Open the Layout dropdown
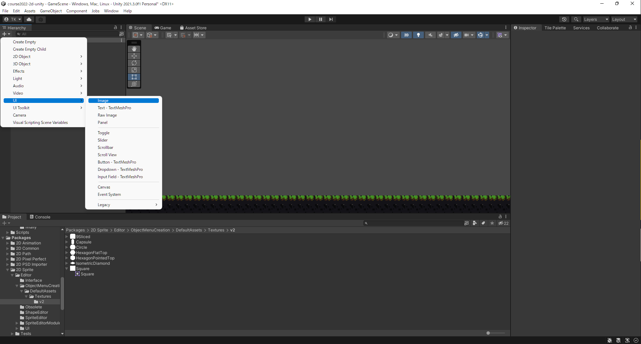Viewport: 641px width, 344px height. [x=624, y=19]
